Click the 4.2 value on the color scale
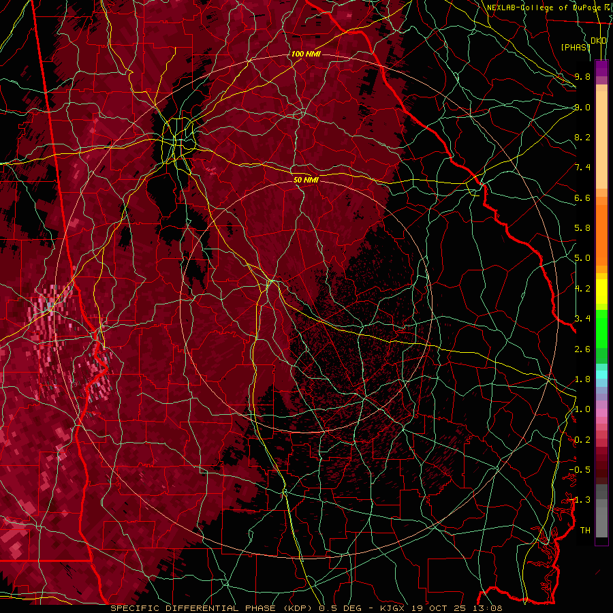 582,289
